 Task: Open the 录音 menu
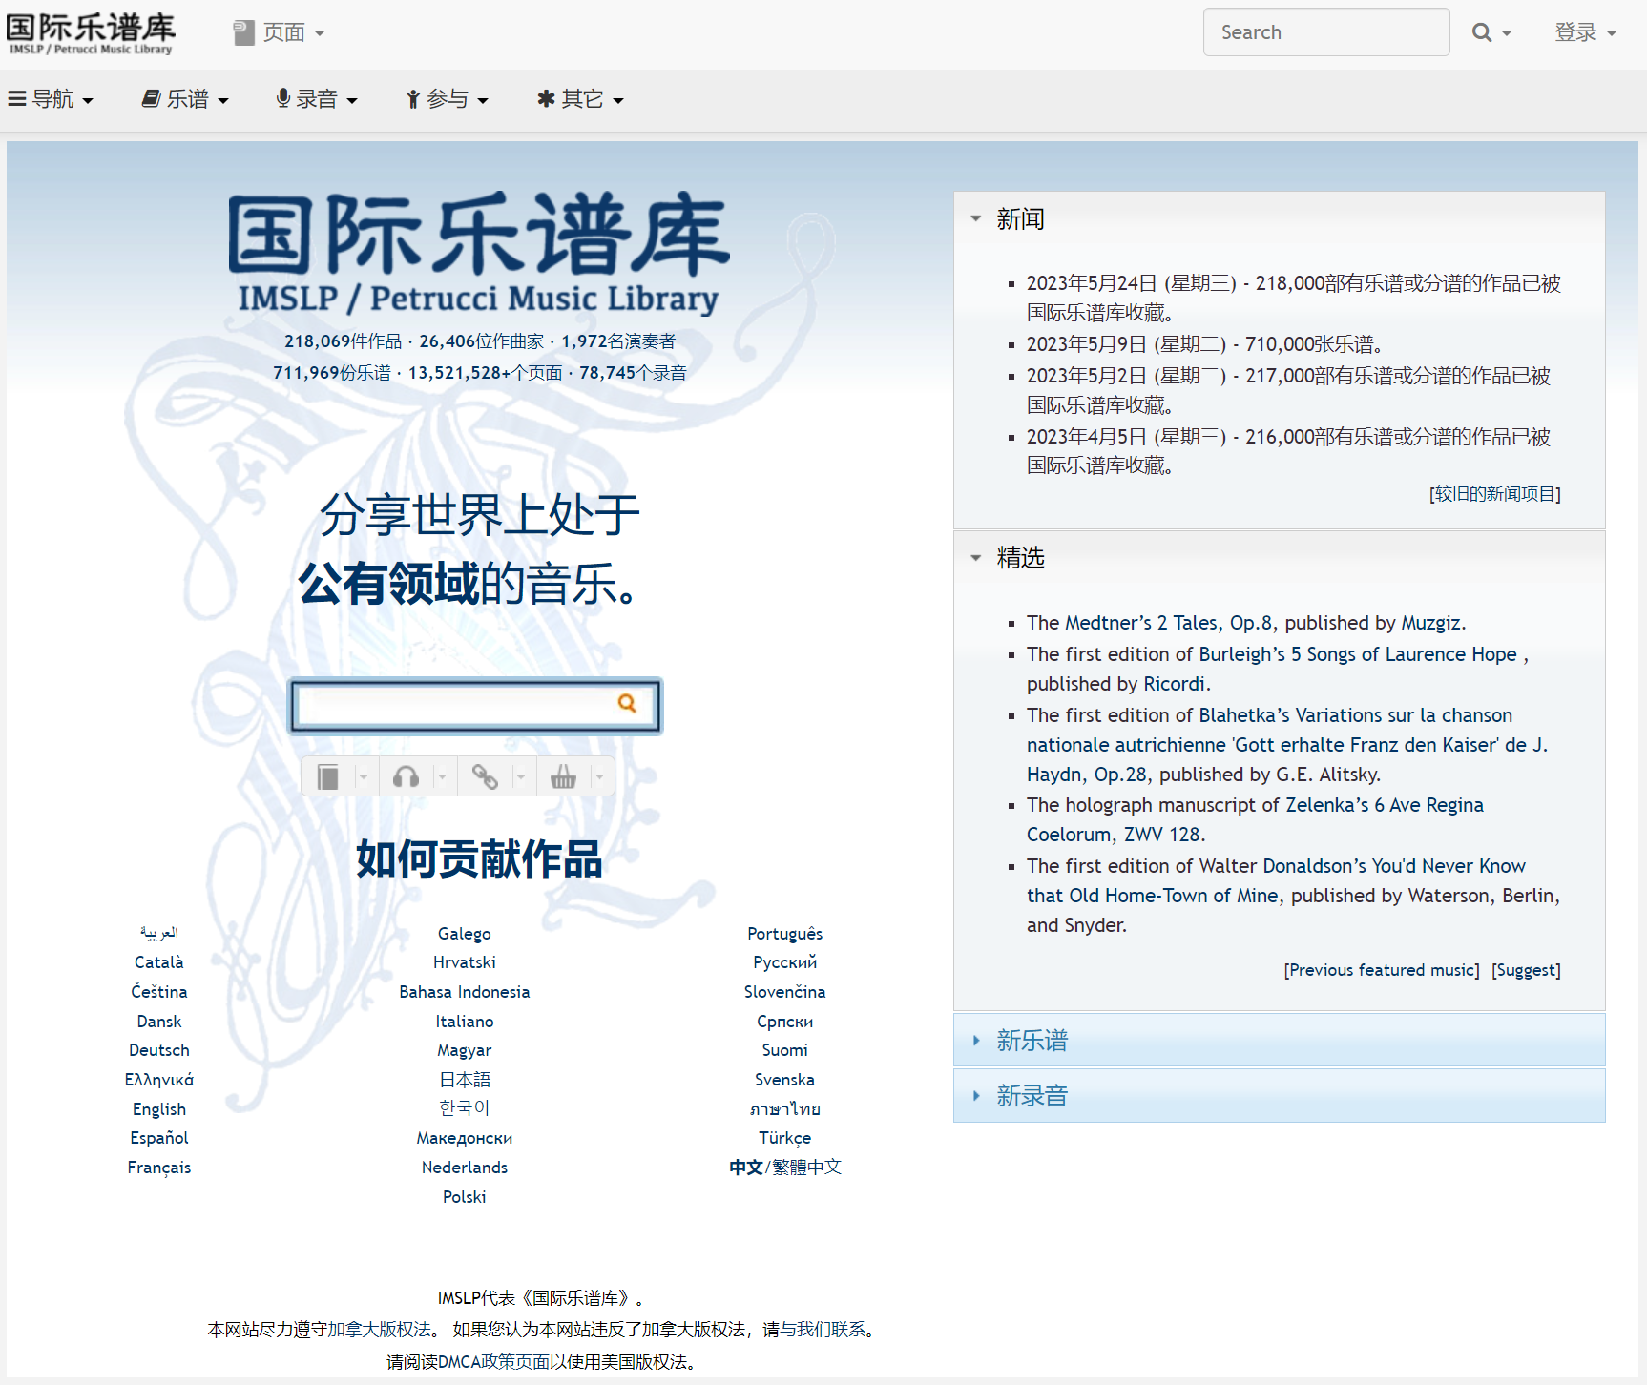click(316, 99)
